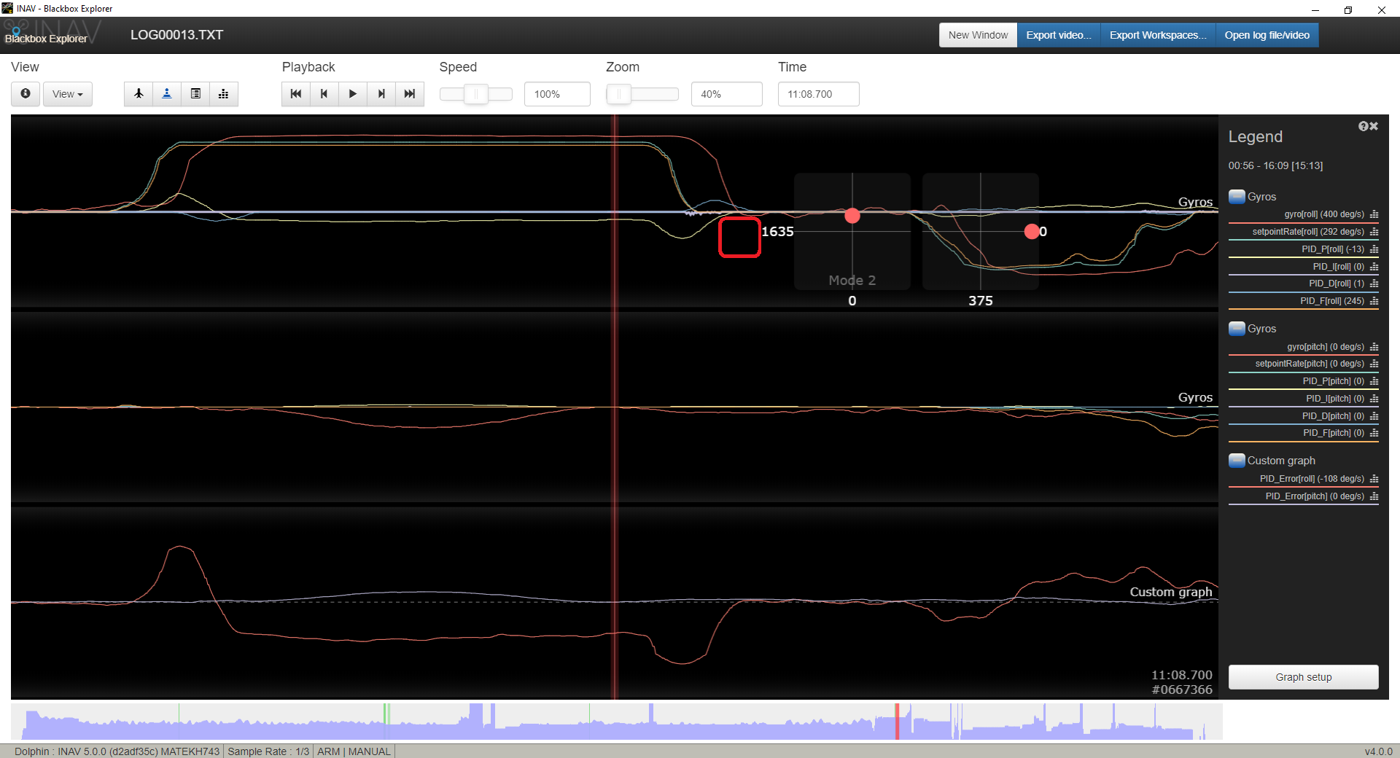Jump to start of log
Viewport: 1400px width, 758px height.
tap(296, 94)
